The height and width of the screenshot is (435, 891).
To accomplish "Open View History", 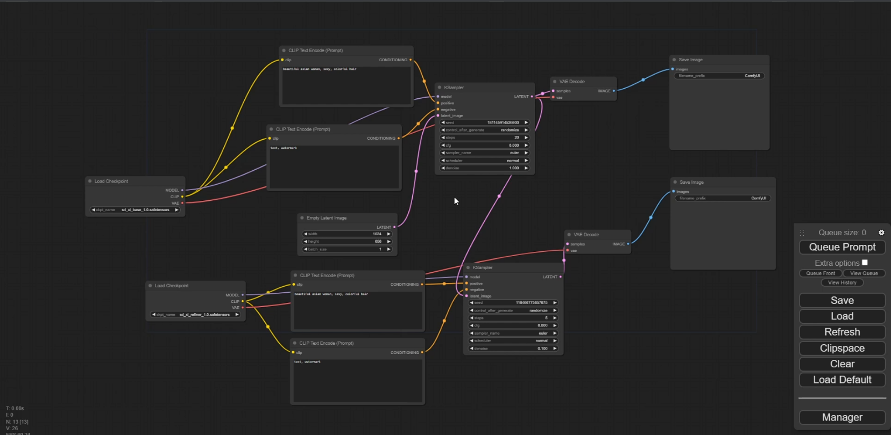I will (x=842, y=282).
